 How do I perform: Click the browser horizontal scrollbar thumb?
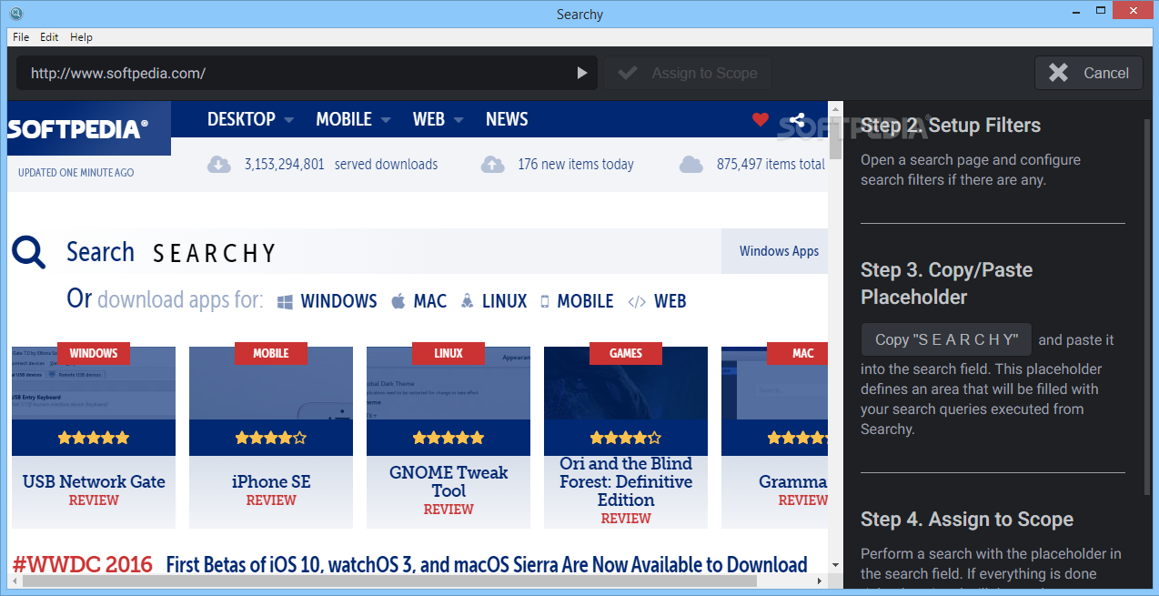coord(390,581)
